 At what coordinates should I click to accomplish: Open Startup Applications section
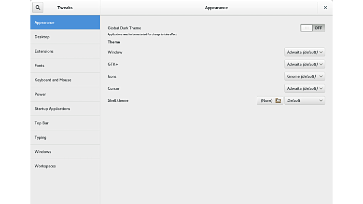coord(65,109)
